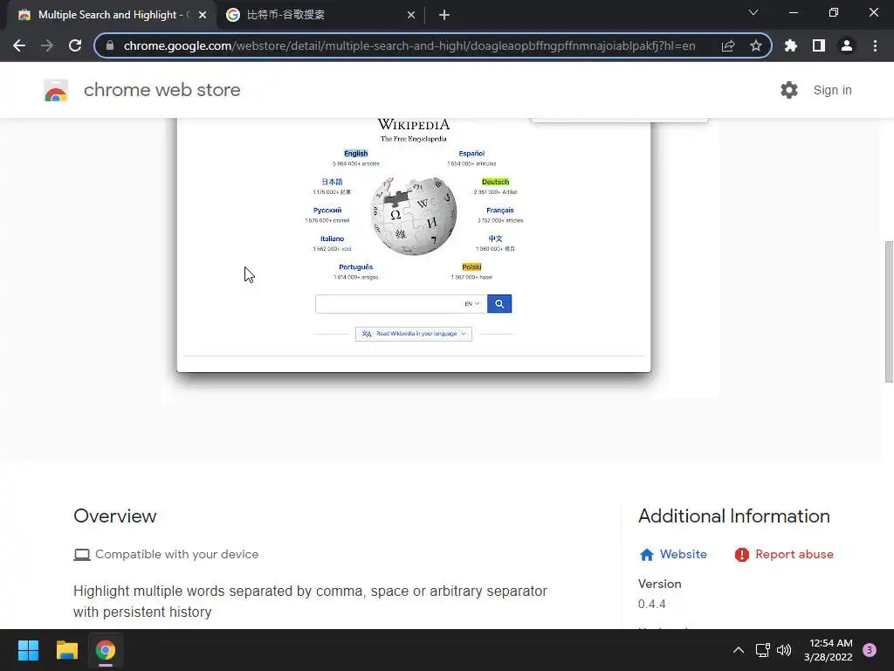
Task: Open the notification badge showing 3
Action: [x=870, y=650]
